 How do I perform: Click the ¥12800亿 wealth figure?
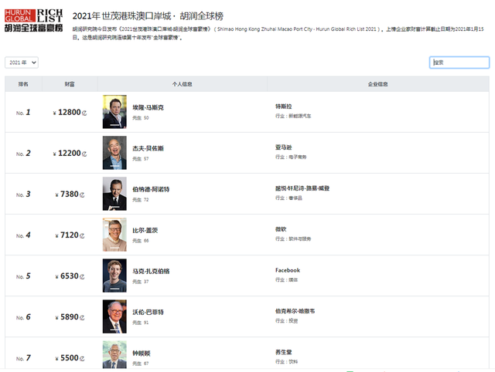click(x=70, y=113)
